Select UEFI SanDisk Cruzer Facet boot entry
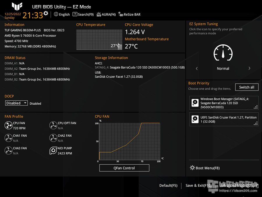The width and height of the screenshot is (262, 197). [224, 119]
